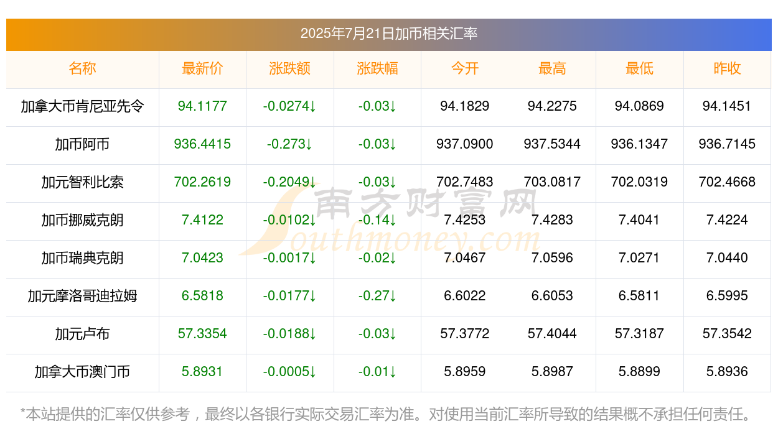Click latest price 7.4122
Screen dimensions: 778x434
point(202,220)
